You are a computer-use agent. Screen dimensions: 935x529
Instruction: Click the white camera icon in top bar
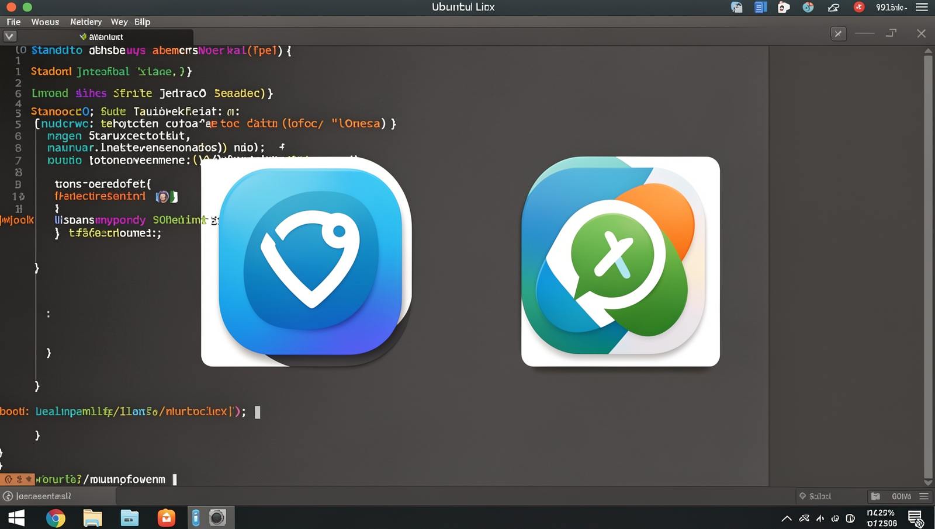(784, 7)
